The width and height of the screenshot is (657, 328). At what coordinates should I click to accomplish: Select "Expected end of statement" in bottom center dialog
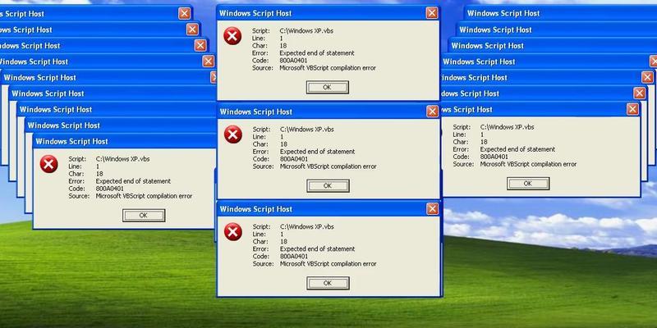317,249
